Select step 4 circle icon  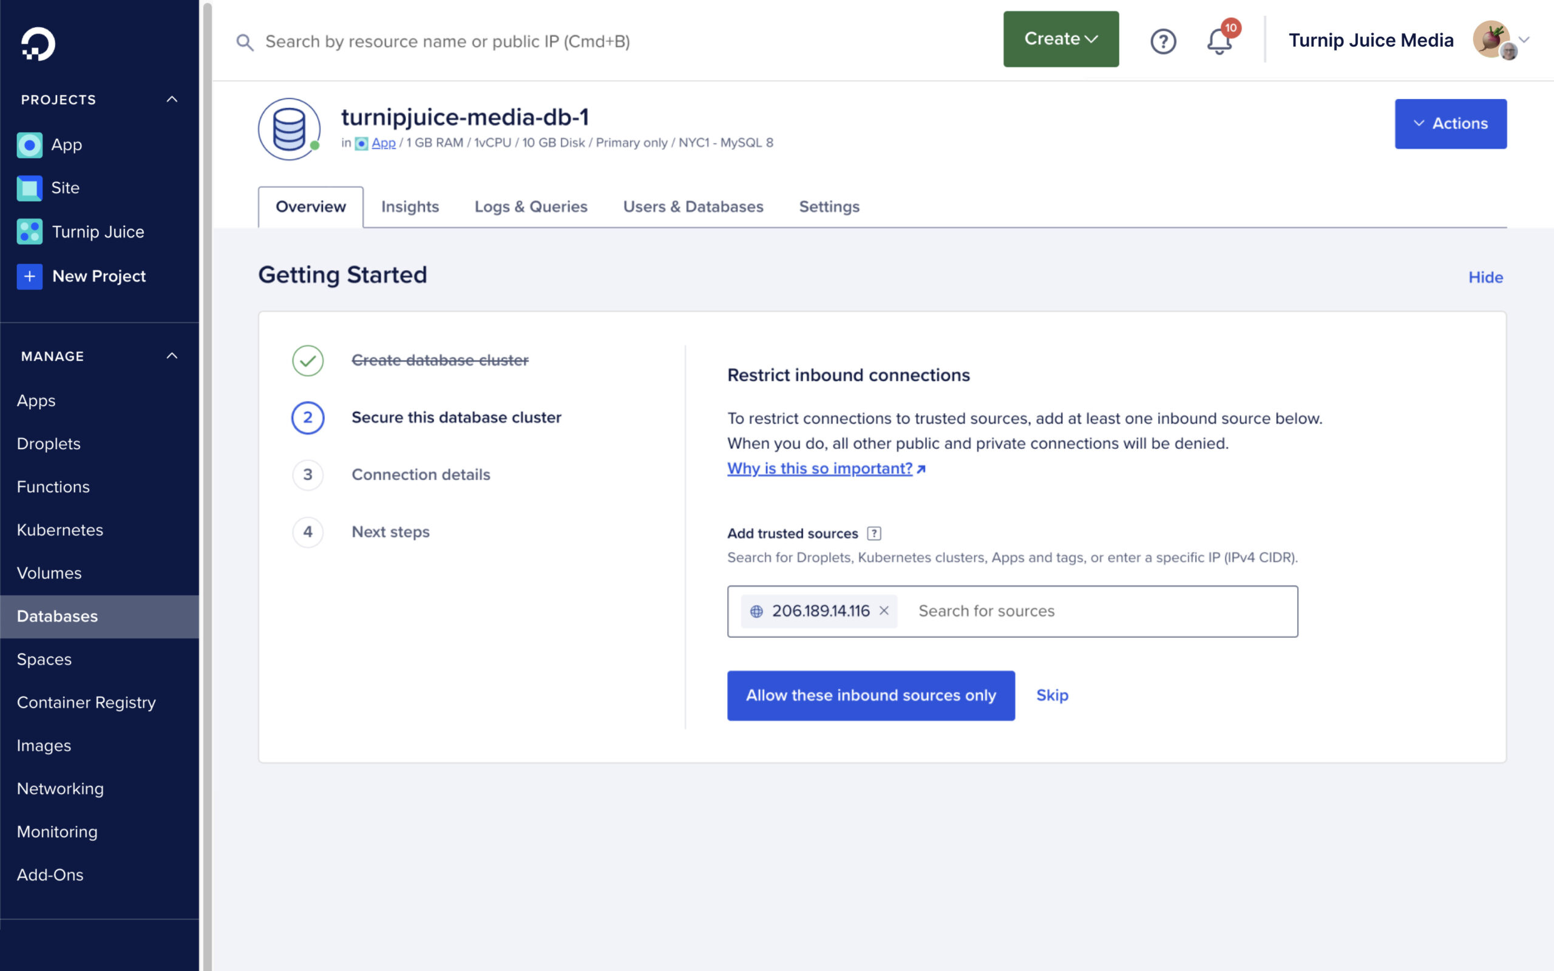pyautogui.click(x=308, y=532)
